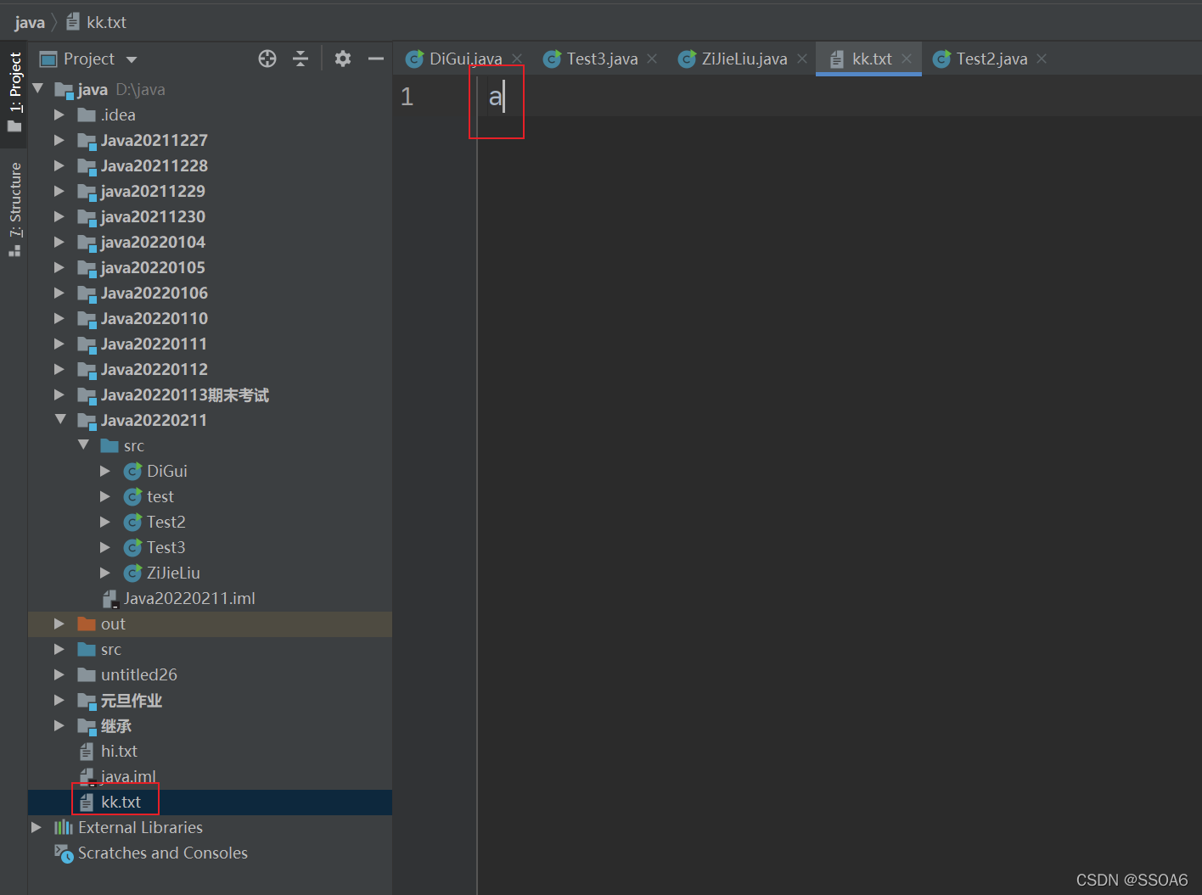This screenshot has width=1202, height=895.
Task: Select the 继承 module
Action: [x=116, y=725]
